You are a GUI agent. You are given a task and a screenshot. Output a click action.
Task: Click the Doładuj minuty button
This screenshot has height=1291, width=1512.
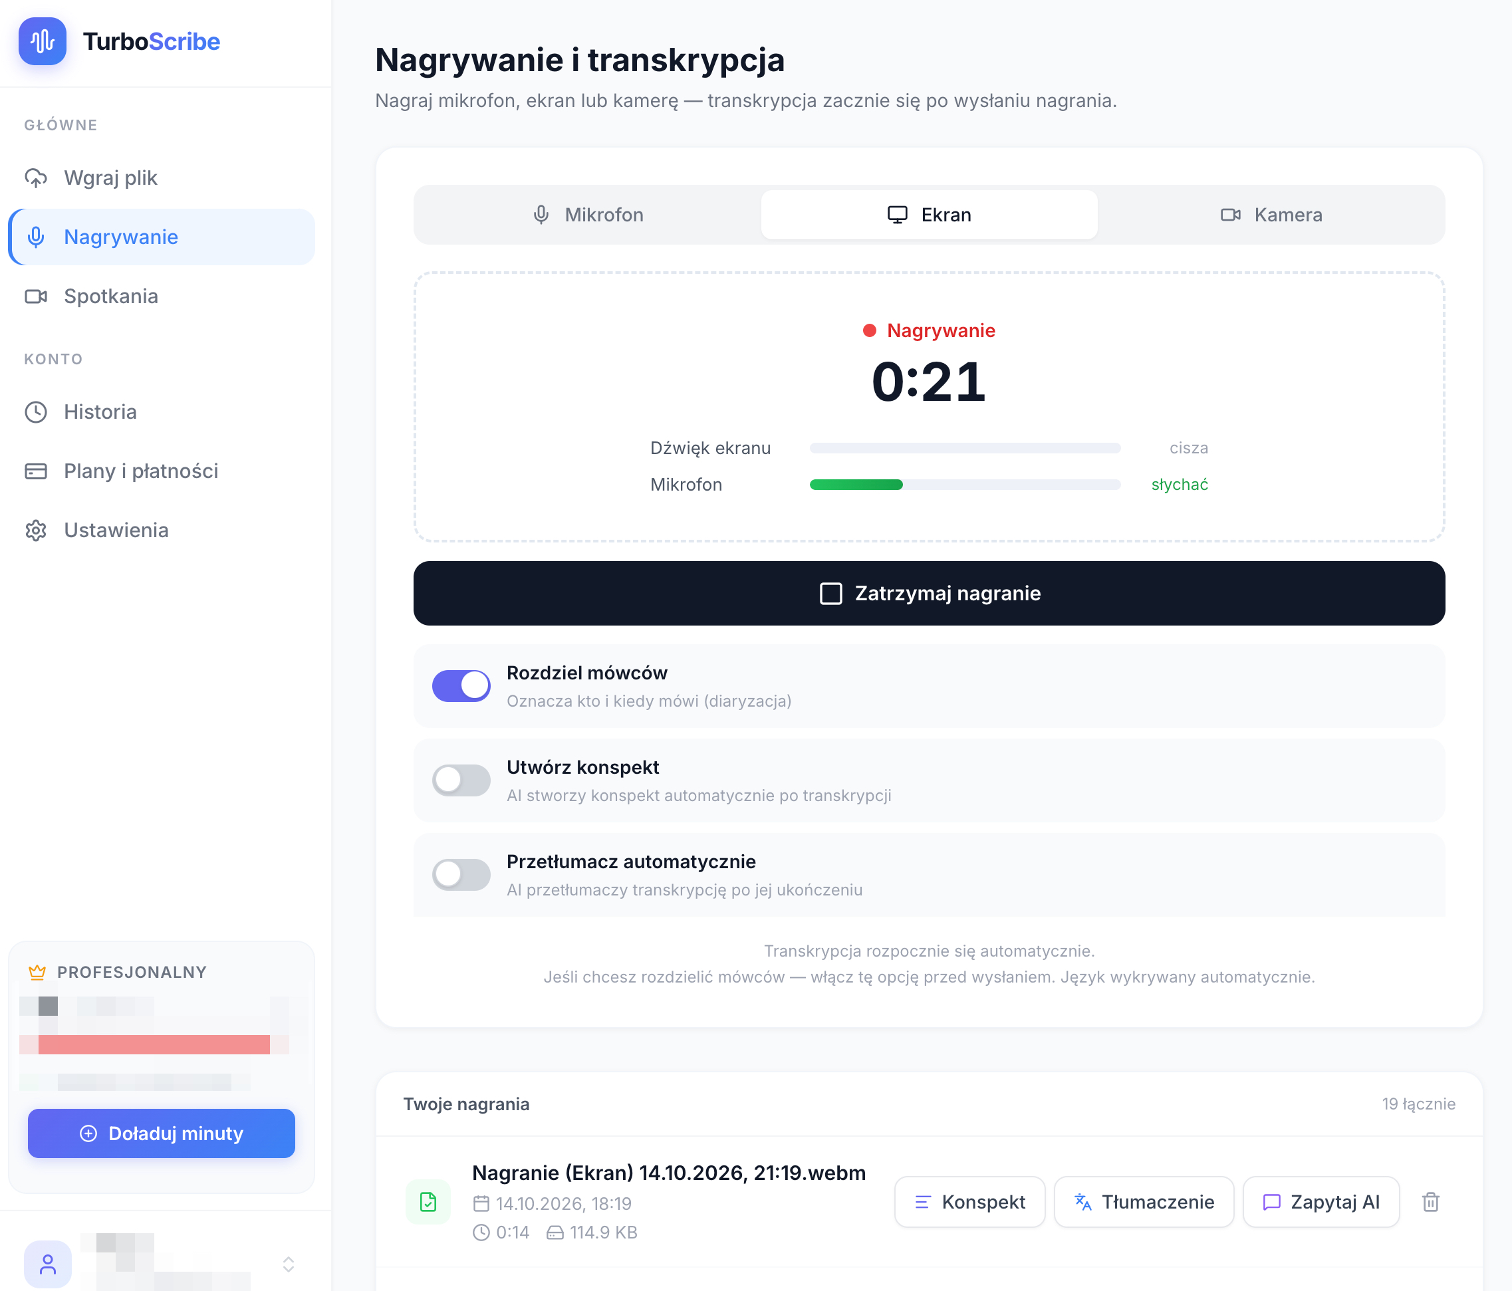(162, 1133)
